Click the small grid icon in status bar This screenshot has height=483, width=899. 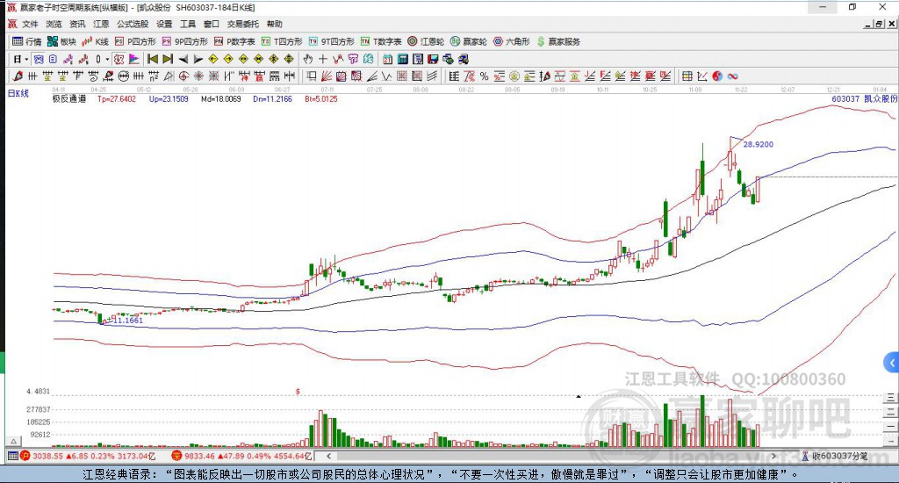coord(12,456)
